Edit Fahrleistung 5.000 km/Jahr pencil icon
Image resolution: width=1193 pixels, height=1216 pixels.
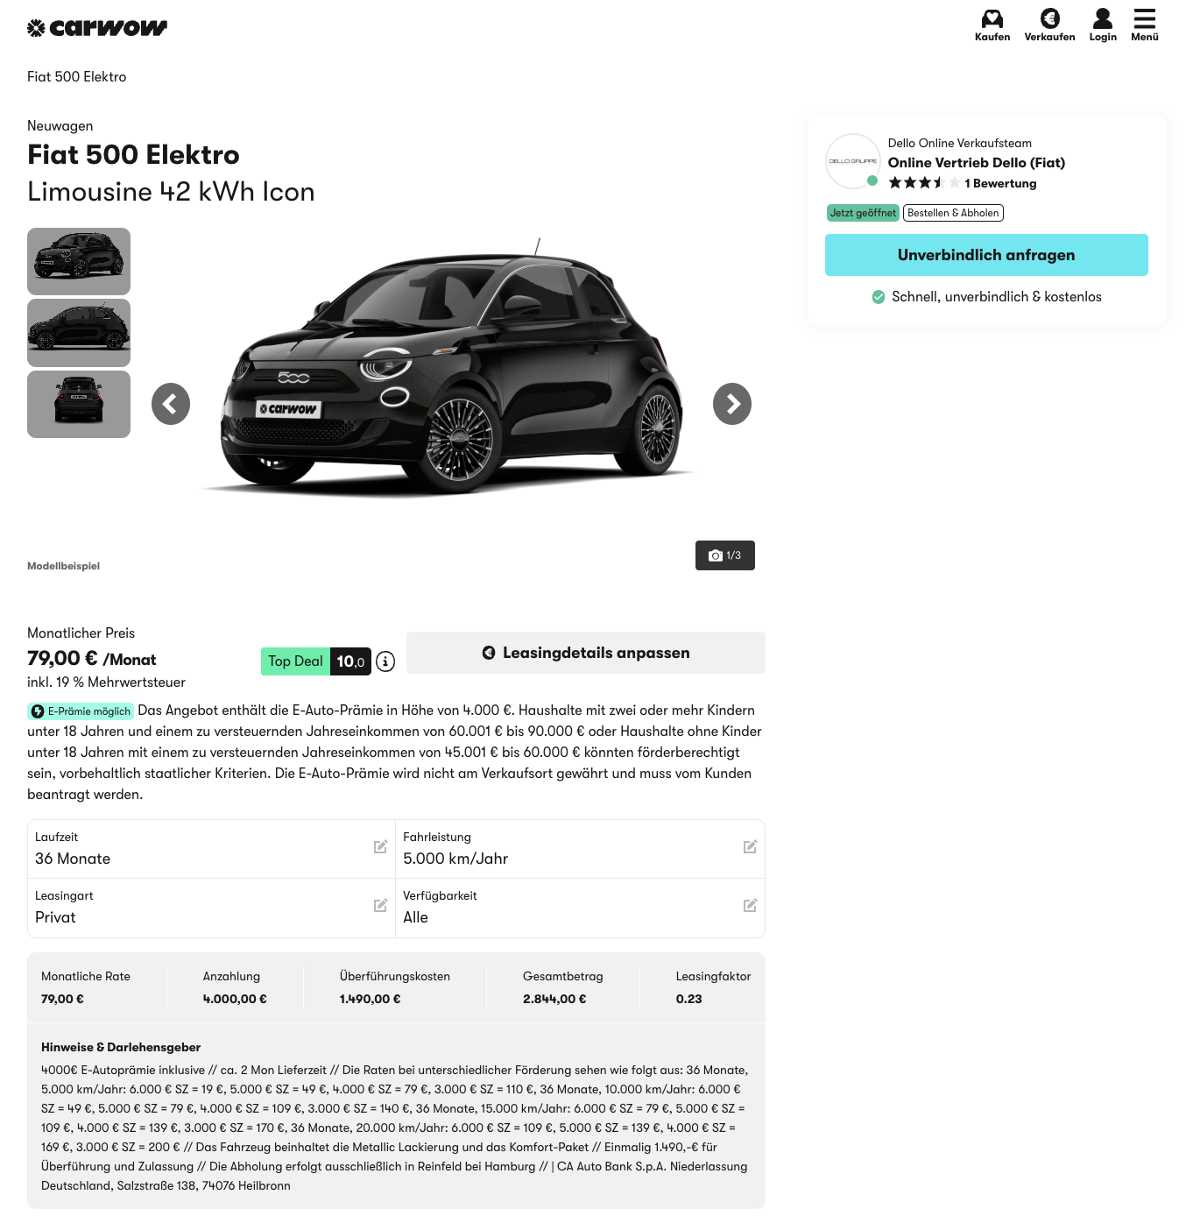click(750, 846)
